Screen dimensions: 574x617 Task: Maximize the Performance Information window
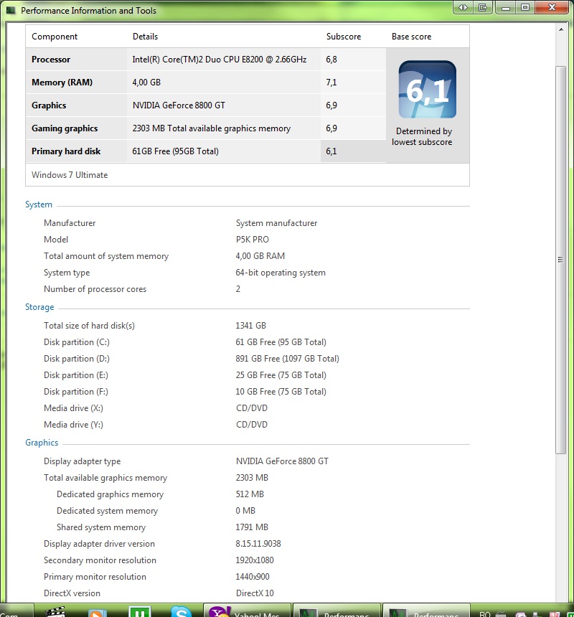click(x=524, y=7)
